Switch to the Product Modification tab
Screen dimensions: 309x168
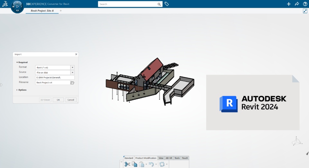point(146,158)
